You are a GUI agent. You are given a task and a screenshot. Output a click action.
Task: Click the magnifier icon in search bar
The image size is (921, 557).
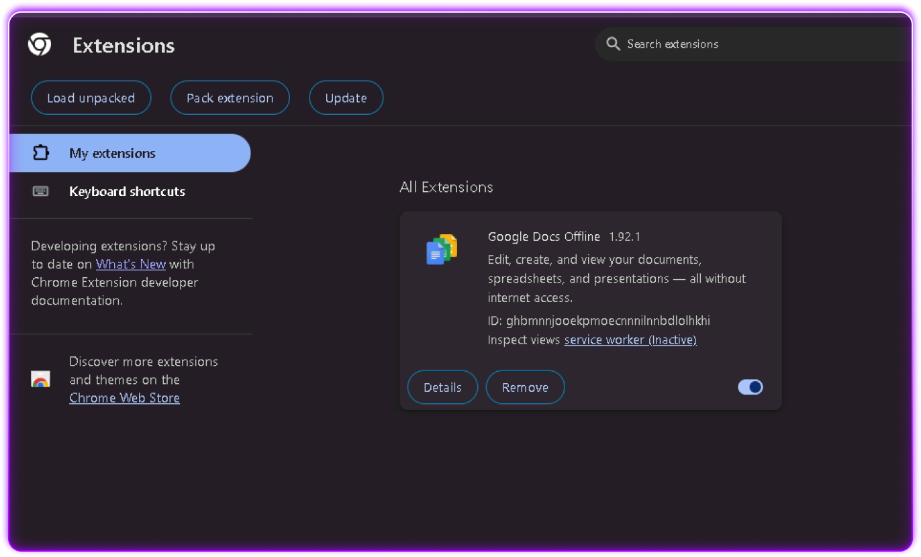(613, 44)
